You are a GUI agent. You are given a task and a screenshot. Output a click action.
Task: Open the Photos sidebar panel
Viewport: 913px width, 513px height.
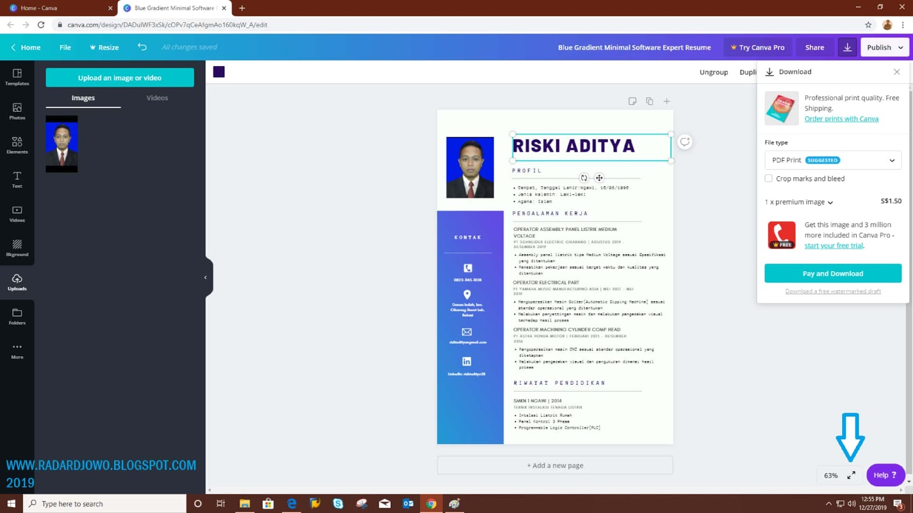(17, 111)
